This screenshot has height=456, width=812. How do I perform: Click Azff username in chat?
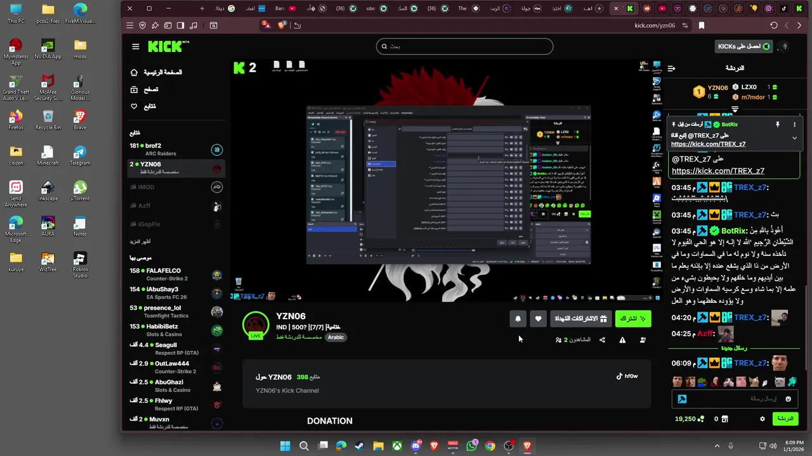coord(705,334)
